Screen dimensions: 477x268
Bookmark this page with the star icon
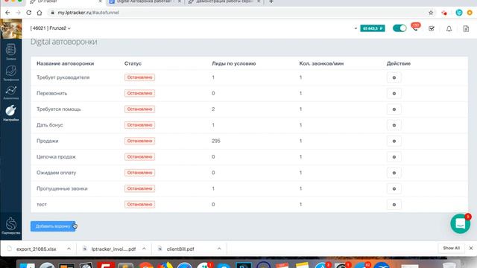(x=431, y=13)
